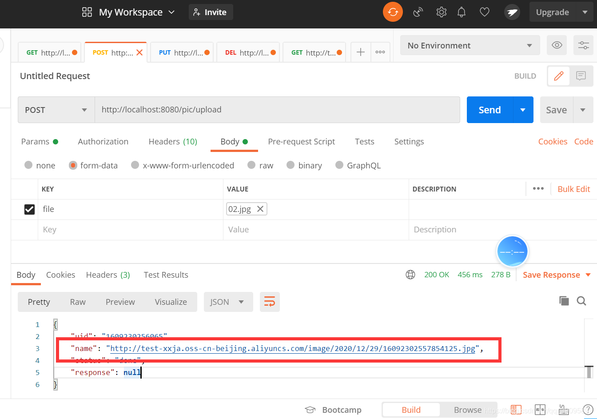Screen dimensions: 597x419
Task: Copy response body icon
Action: tap(564, 301)
